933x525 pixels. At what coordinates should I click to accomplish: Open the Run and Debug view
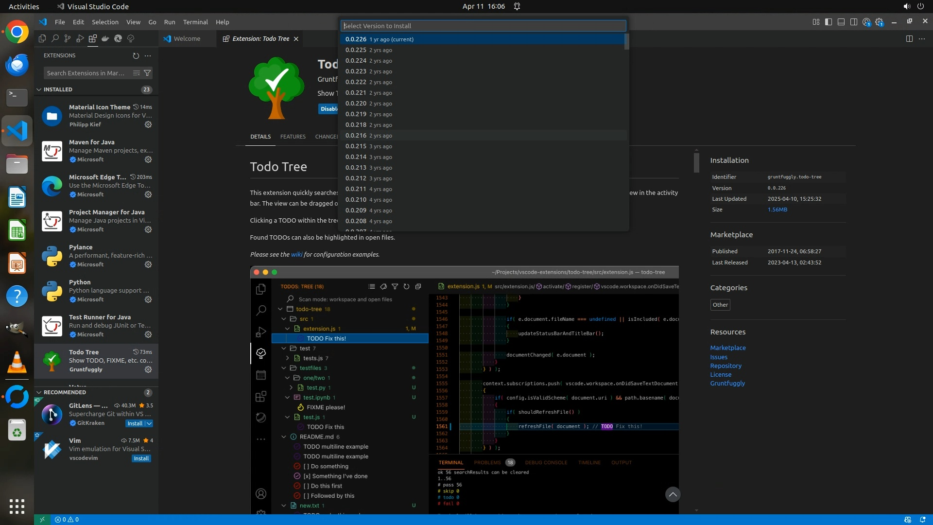point(80,38)
